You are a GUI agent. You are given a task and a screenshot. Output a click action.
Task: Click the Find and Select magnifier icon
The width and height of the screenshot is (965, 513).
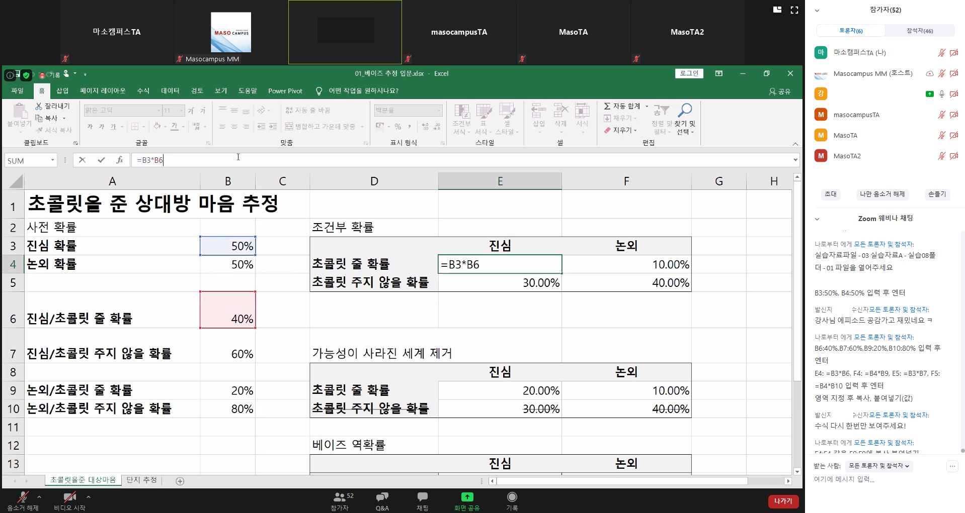coord(685,111)
